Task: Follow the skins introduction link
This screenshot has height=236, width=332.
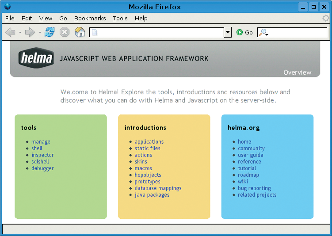Action: [x=141, y=161]
